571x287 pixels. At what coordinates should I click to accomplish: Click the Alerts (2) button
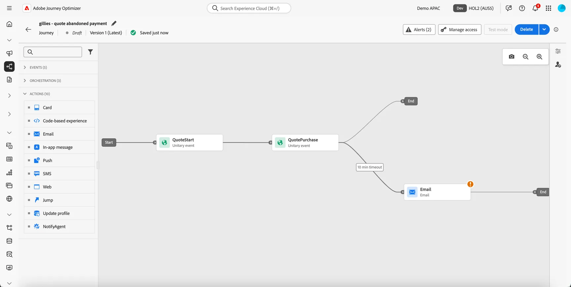click(419, 29)
